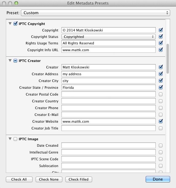
Task: Uncheck the Rights Usage Terms checkbox
Action: tap(161, 43)
